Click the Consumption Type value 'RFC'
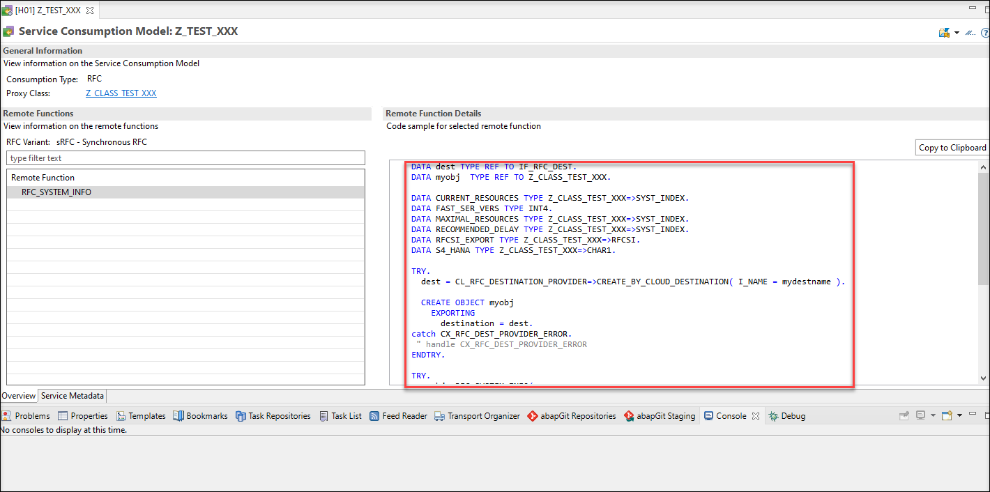The image size is (990, 492). pos(94,79)
